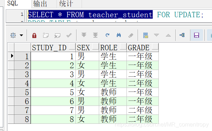
Task: Click the ROLE cell 教师 in row 8
Action: click(113, 119)
